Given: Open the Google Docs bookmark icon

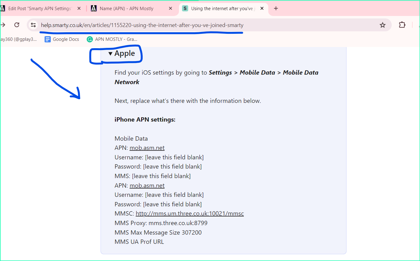Looking at the screenshot, I should pyautogui.click(x=48, y=39).
